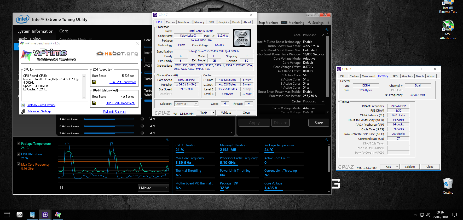Screen dimensions: 463x220
Task: Click the Monitoring icon in XTU toolbar
Action: pyautogui.click(x=284, y=22)
